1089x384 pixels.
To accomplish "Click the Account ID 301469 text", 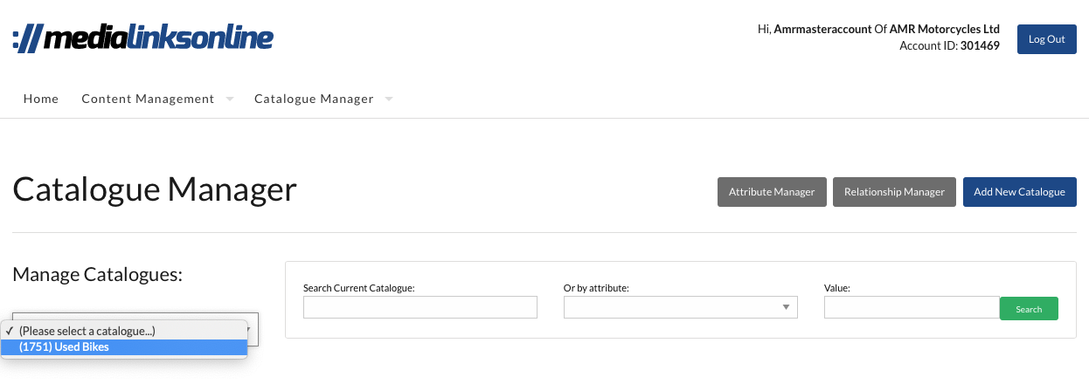I will [949, 45].
